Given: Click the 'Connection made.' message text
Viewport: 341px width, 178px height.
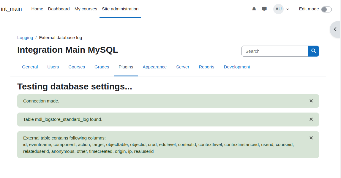Looking at the screenshot, I should pos(41,101).
